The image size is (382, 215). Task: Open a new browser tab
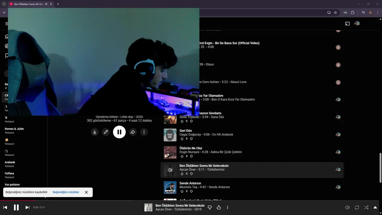click(x=58, y=4)
